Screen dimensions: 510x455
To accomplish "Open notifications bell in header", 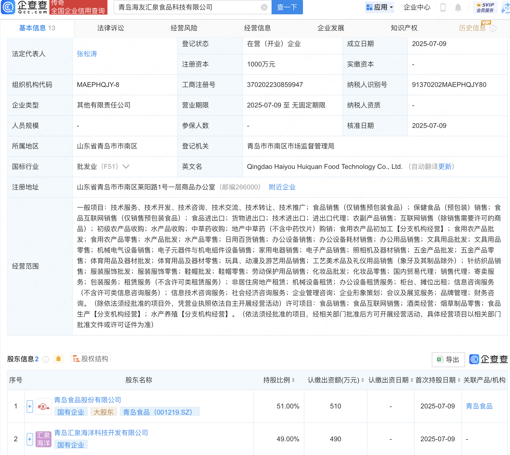I will 458,7.
